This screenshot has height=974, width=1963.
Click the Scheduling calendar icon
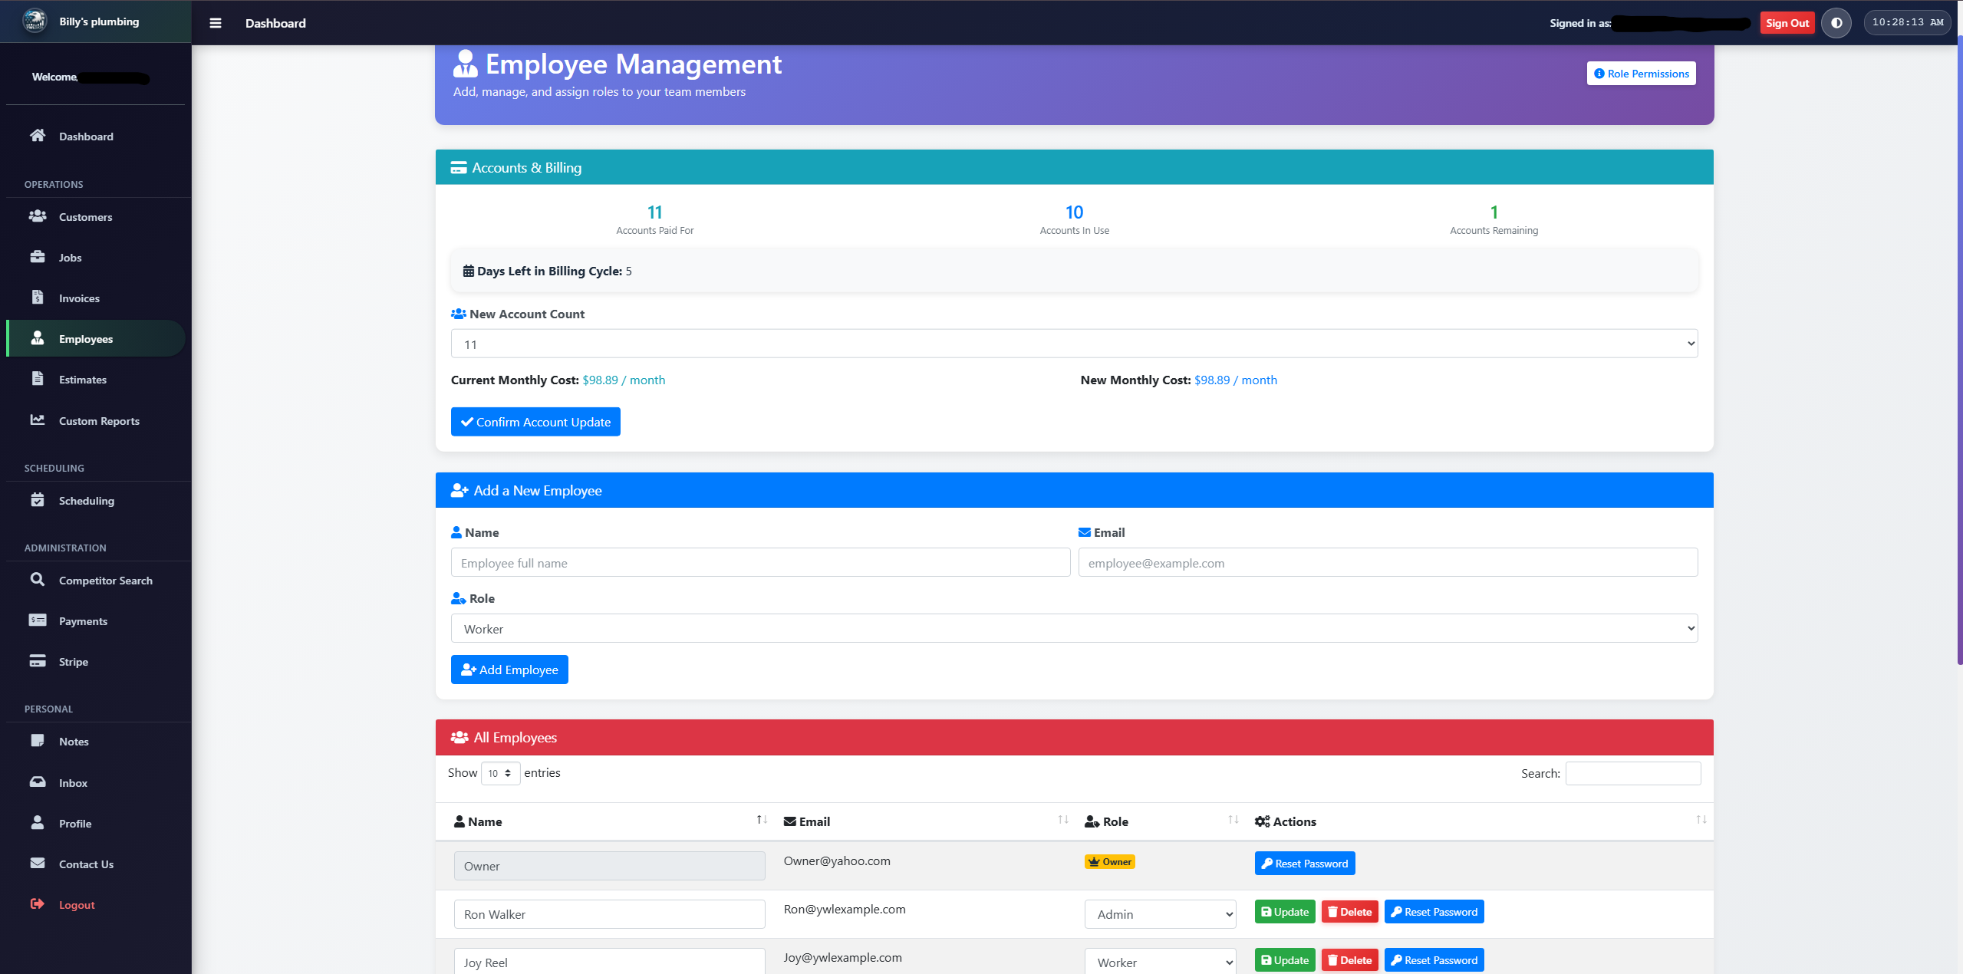click(x=37, y=500)
